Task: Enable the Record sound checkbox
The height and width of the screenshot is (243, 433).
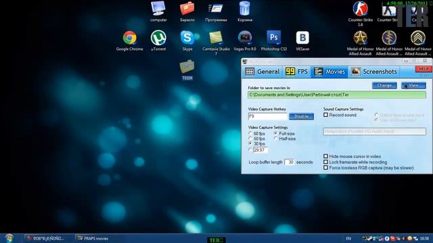Action: pos(326,115)
